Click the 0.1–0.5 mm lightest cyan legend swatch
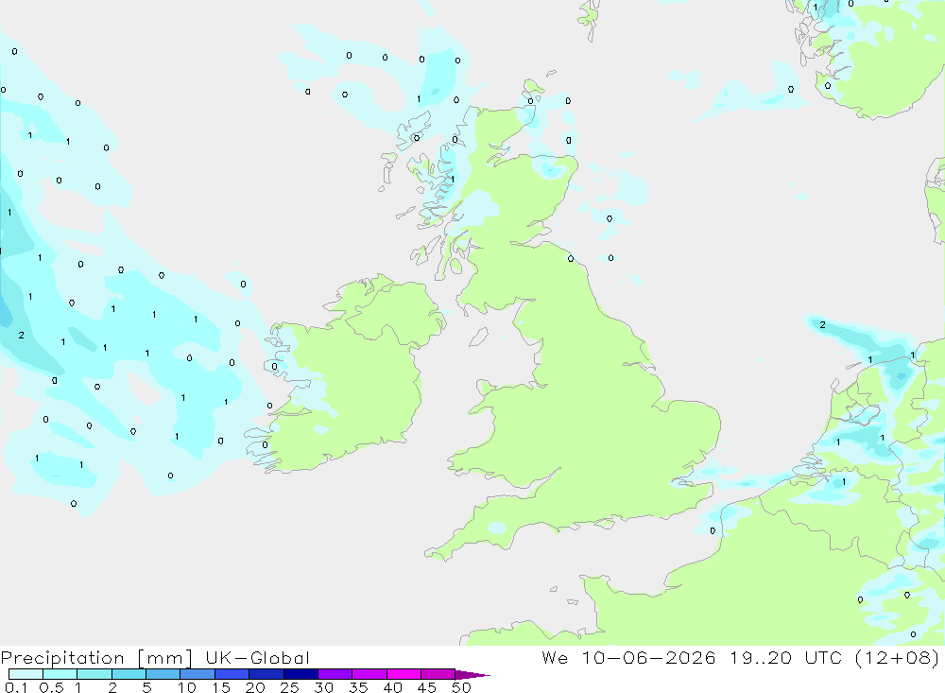The width and height of the screenshot is (945, 693). pyautogui.click(x=26, y=674)
